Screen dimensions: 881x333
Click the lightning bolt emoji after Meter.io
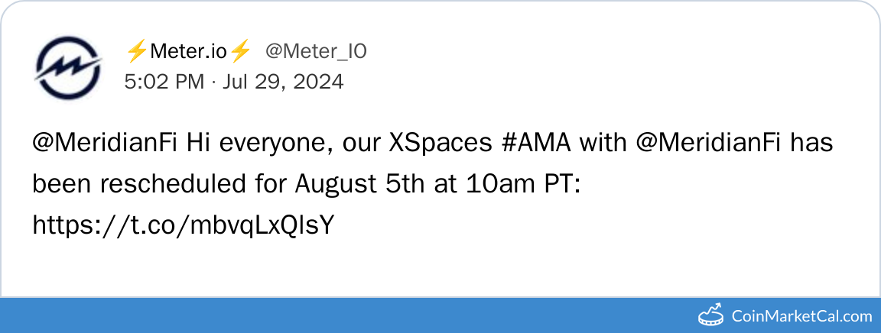[x=241, y=51]
